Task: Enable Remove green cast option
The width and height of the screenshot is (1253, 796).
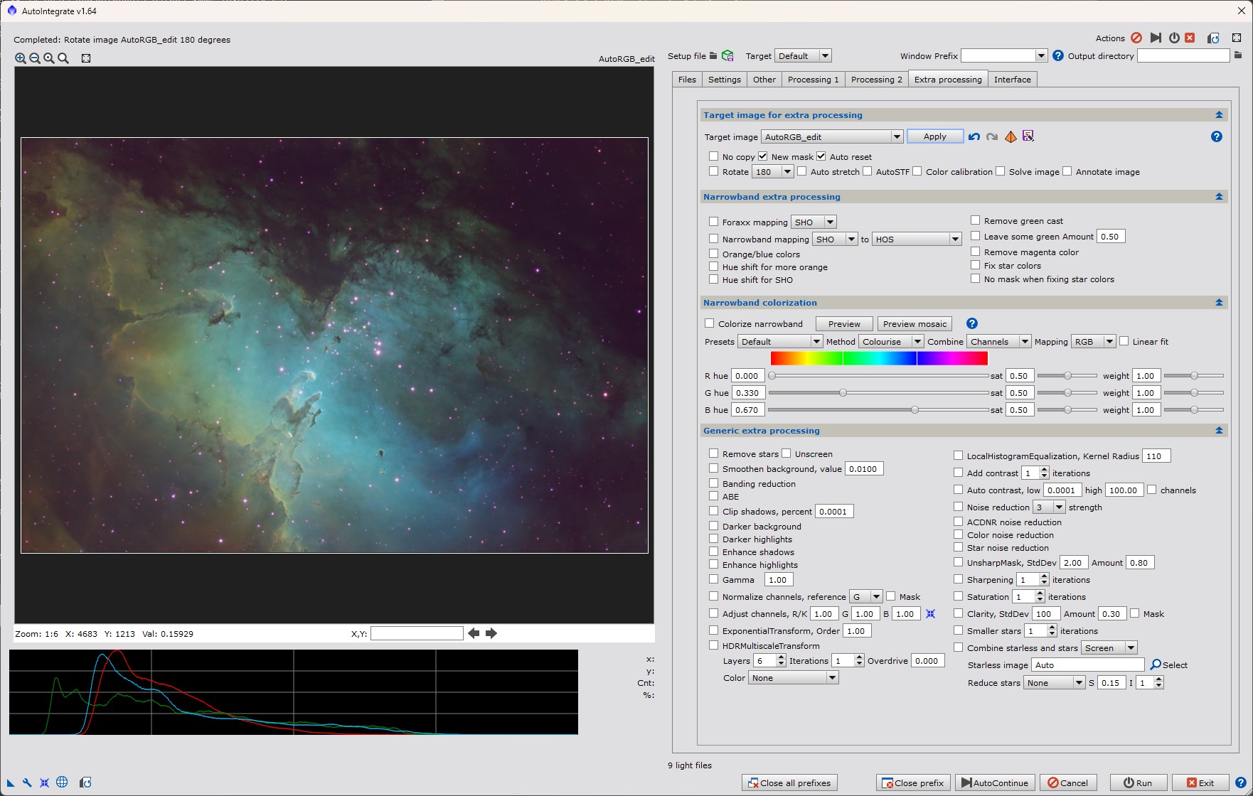Action: 976,220
